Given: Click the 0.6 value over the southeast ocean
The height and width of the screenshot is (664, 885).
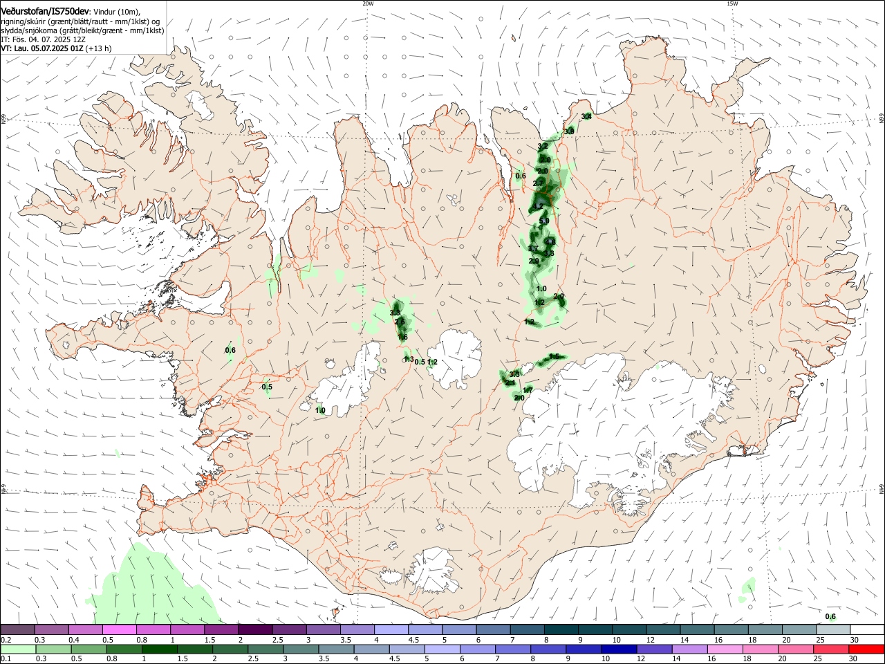Looking at the screenshot, I should tap(831, 617).
